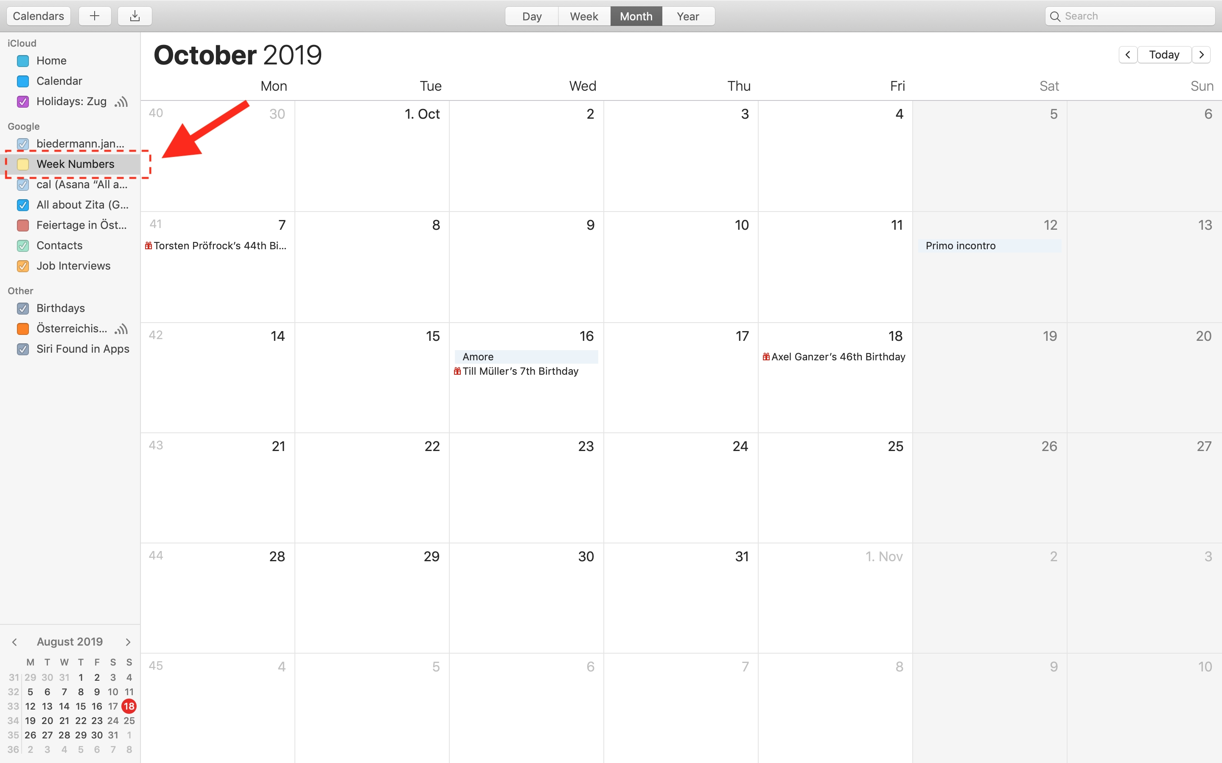The width and height of the screenshot is (1222, 763).
Task: Click on the Amore event on October 16
Action: pos(524,356)
